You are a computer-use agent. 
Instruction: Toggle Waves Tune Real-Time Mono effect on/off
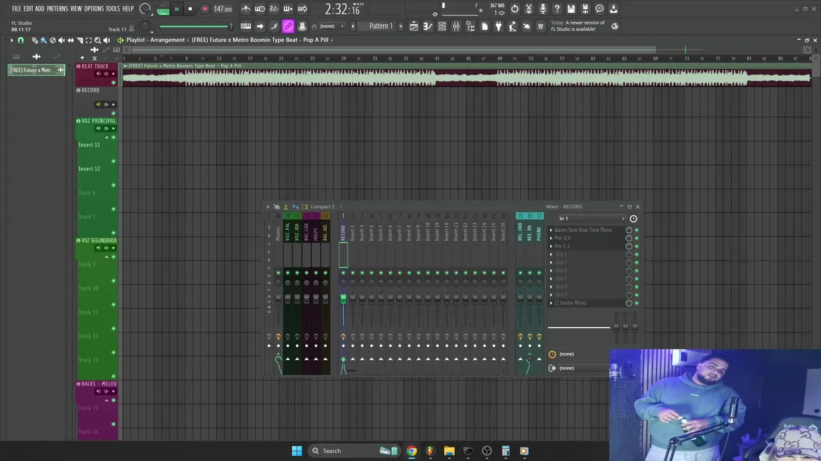coord(636,230)
